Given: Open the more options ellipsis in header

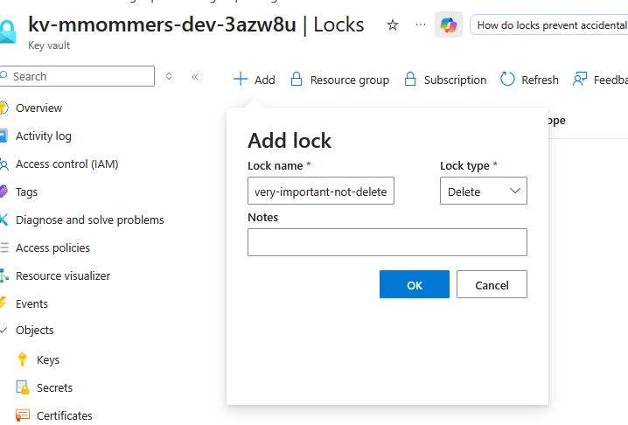Looking at the screenshot, I should (x=421, y=24).
